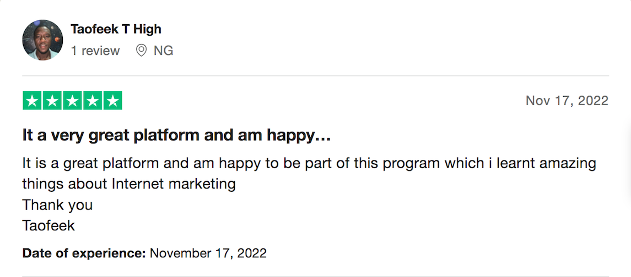
Task: Click the second green star
Action: (52, 101)
